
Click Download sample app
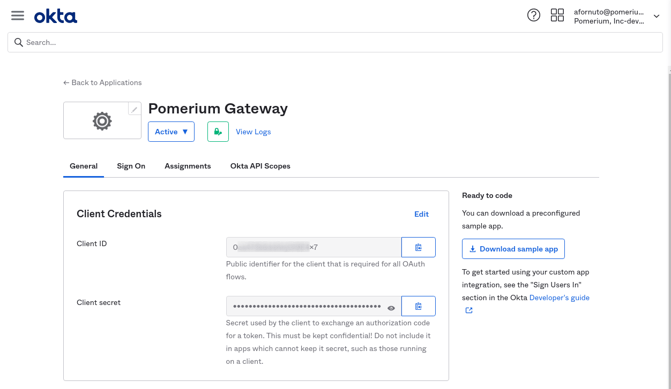pos(513,249)
